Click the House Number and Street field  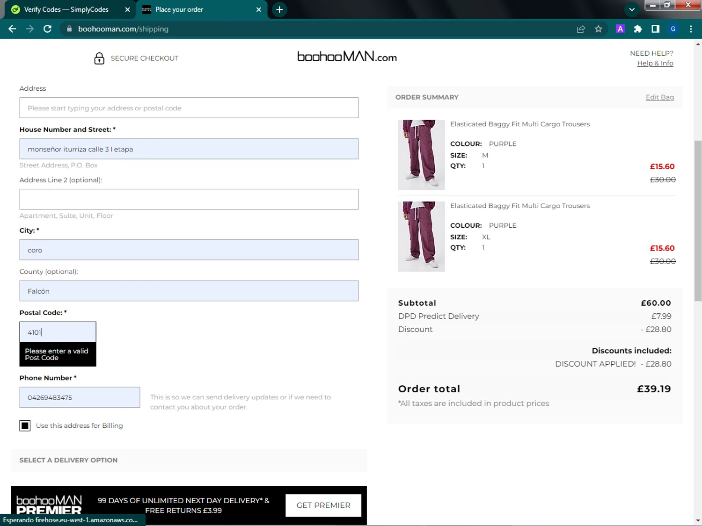tap(189, 149)
